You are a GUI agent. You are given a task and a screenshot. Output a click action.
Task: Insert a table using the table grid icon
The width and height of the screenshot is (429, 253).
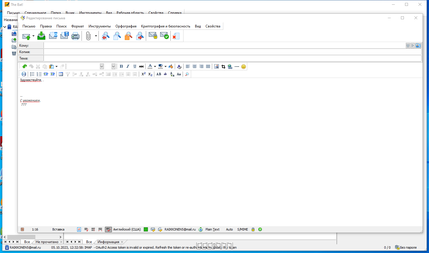pyautogui.click(x=61, y=74)
